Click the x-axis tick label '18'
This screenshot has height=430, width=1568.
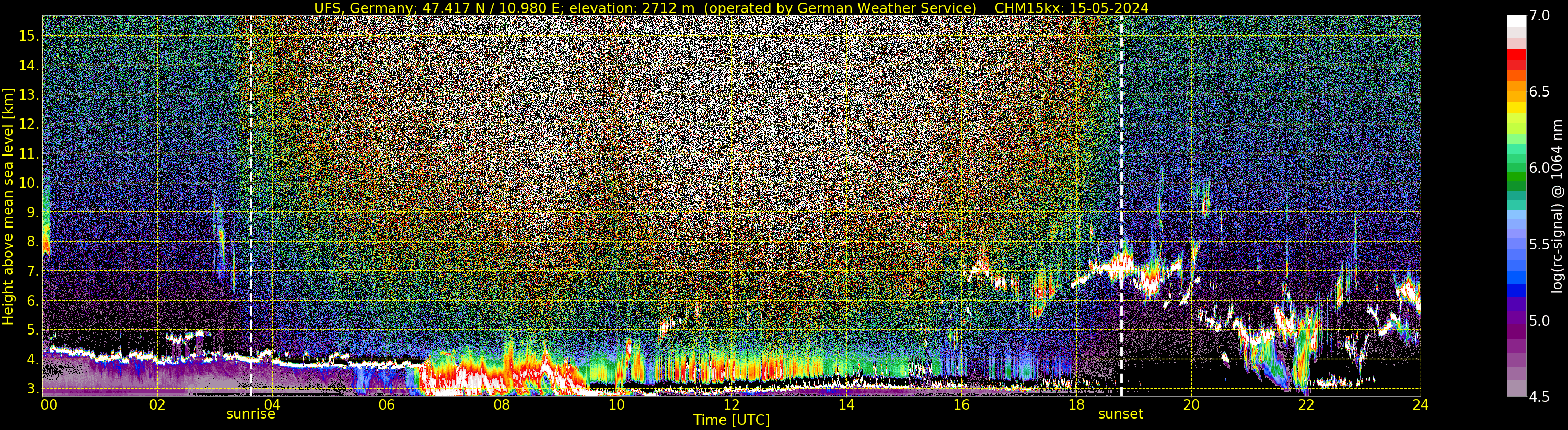(x=1076, y=405)
